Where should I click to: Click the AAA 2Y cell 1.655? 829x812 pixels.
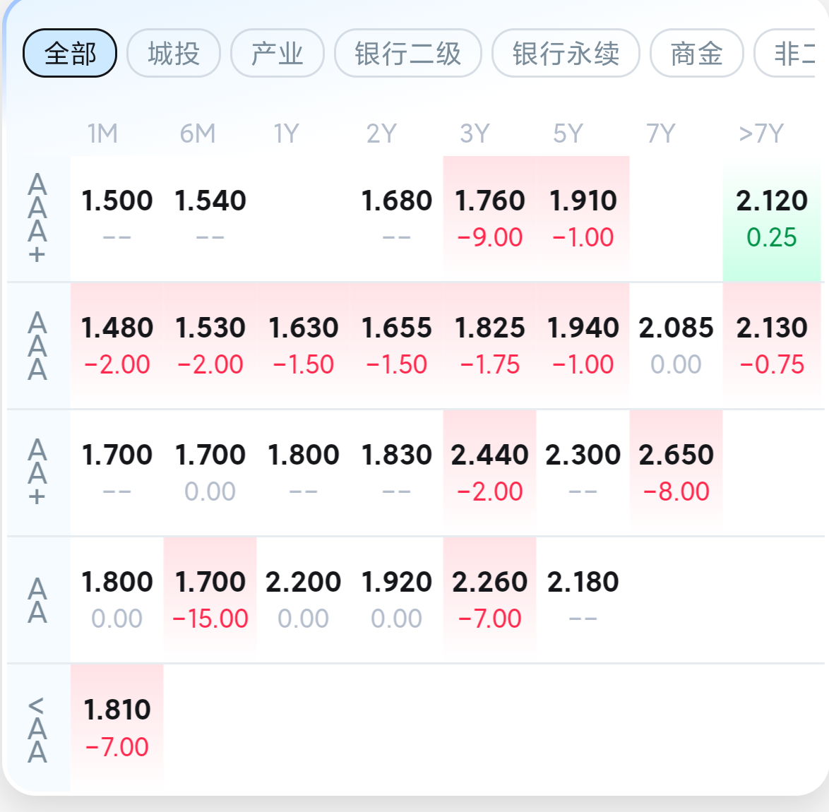click(x=397, y=345)
